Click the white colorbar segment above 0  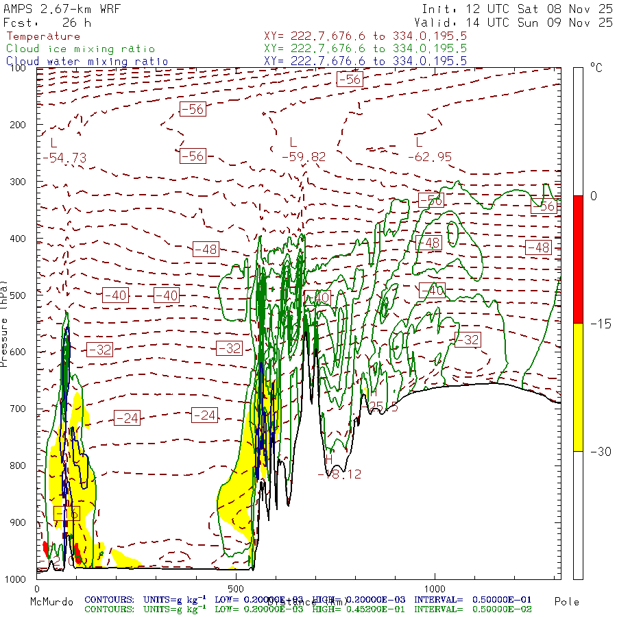point(578,132)
